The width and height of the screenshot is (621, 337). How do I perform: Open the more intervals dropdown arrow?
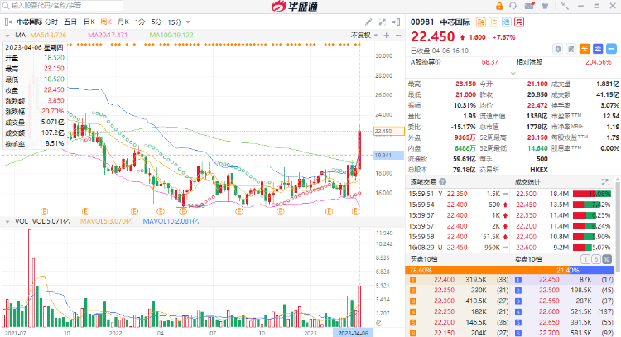coord(188,22)
